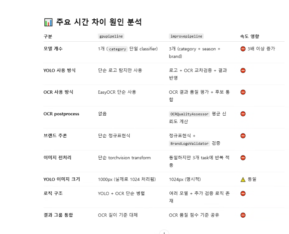Click the YOLO 이미지 크기 row label

coord(62,179)
